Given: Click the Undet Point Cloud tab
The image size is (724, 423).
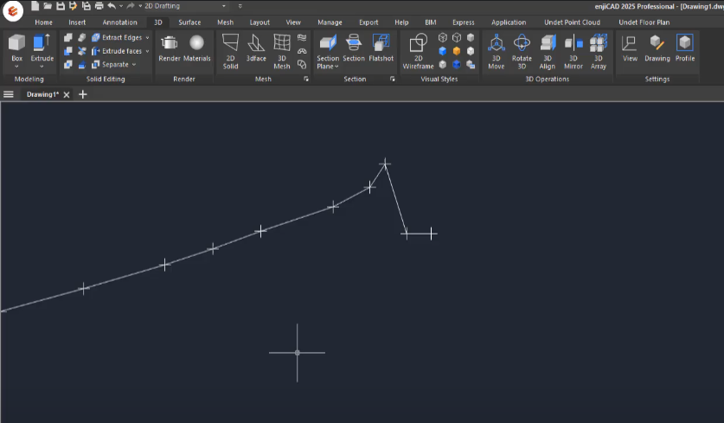Looking at the screenshot, I should point(572,22).
